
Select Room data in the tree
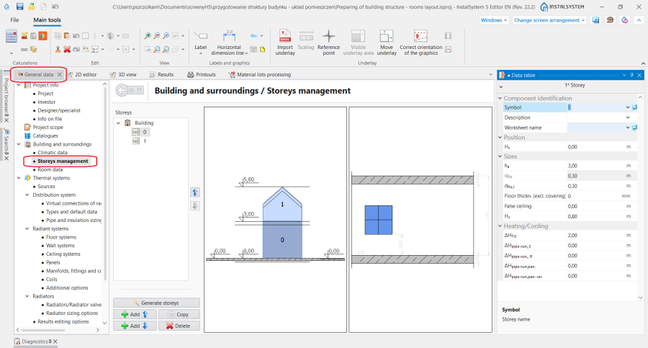point(50,169)
